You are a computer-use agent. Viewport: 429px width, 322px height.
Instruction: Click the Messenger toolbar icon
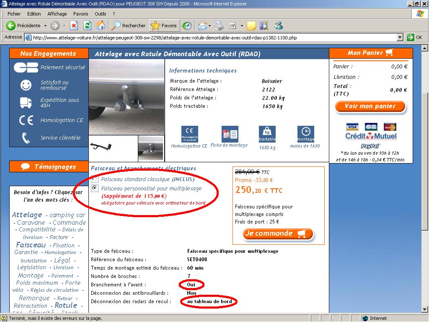click(x=278, y=26)
